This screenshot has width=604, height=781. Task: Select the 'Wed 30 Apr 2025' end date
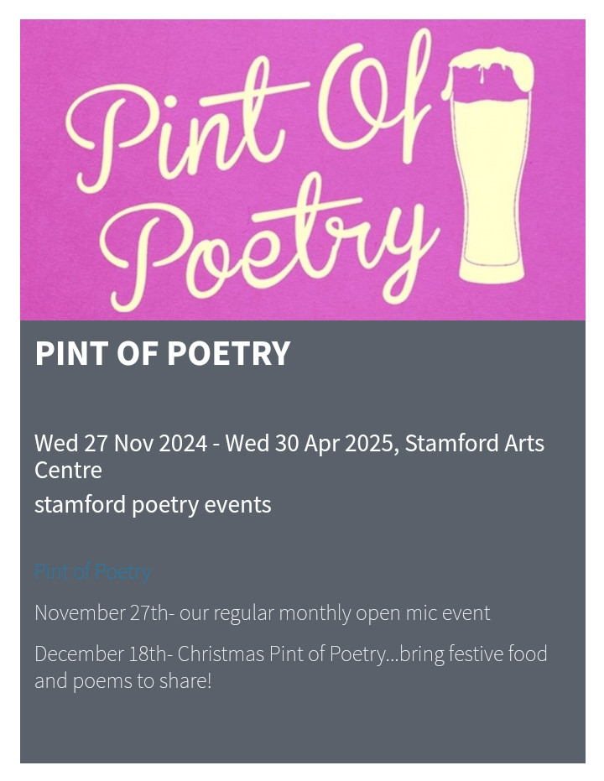point(310,443)
